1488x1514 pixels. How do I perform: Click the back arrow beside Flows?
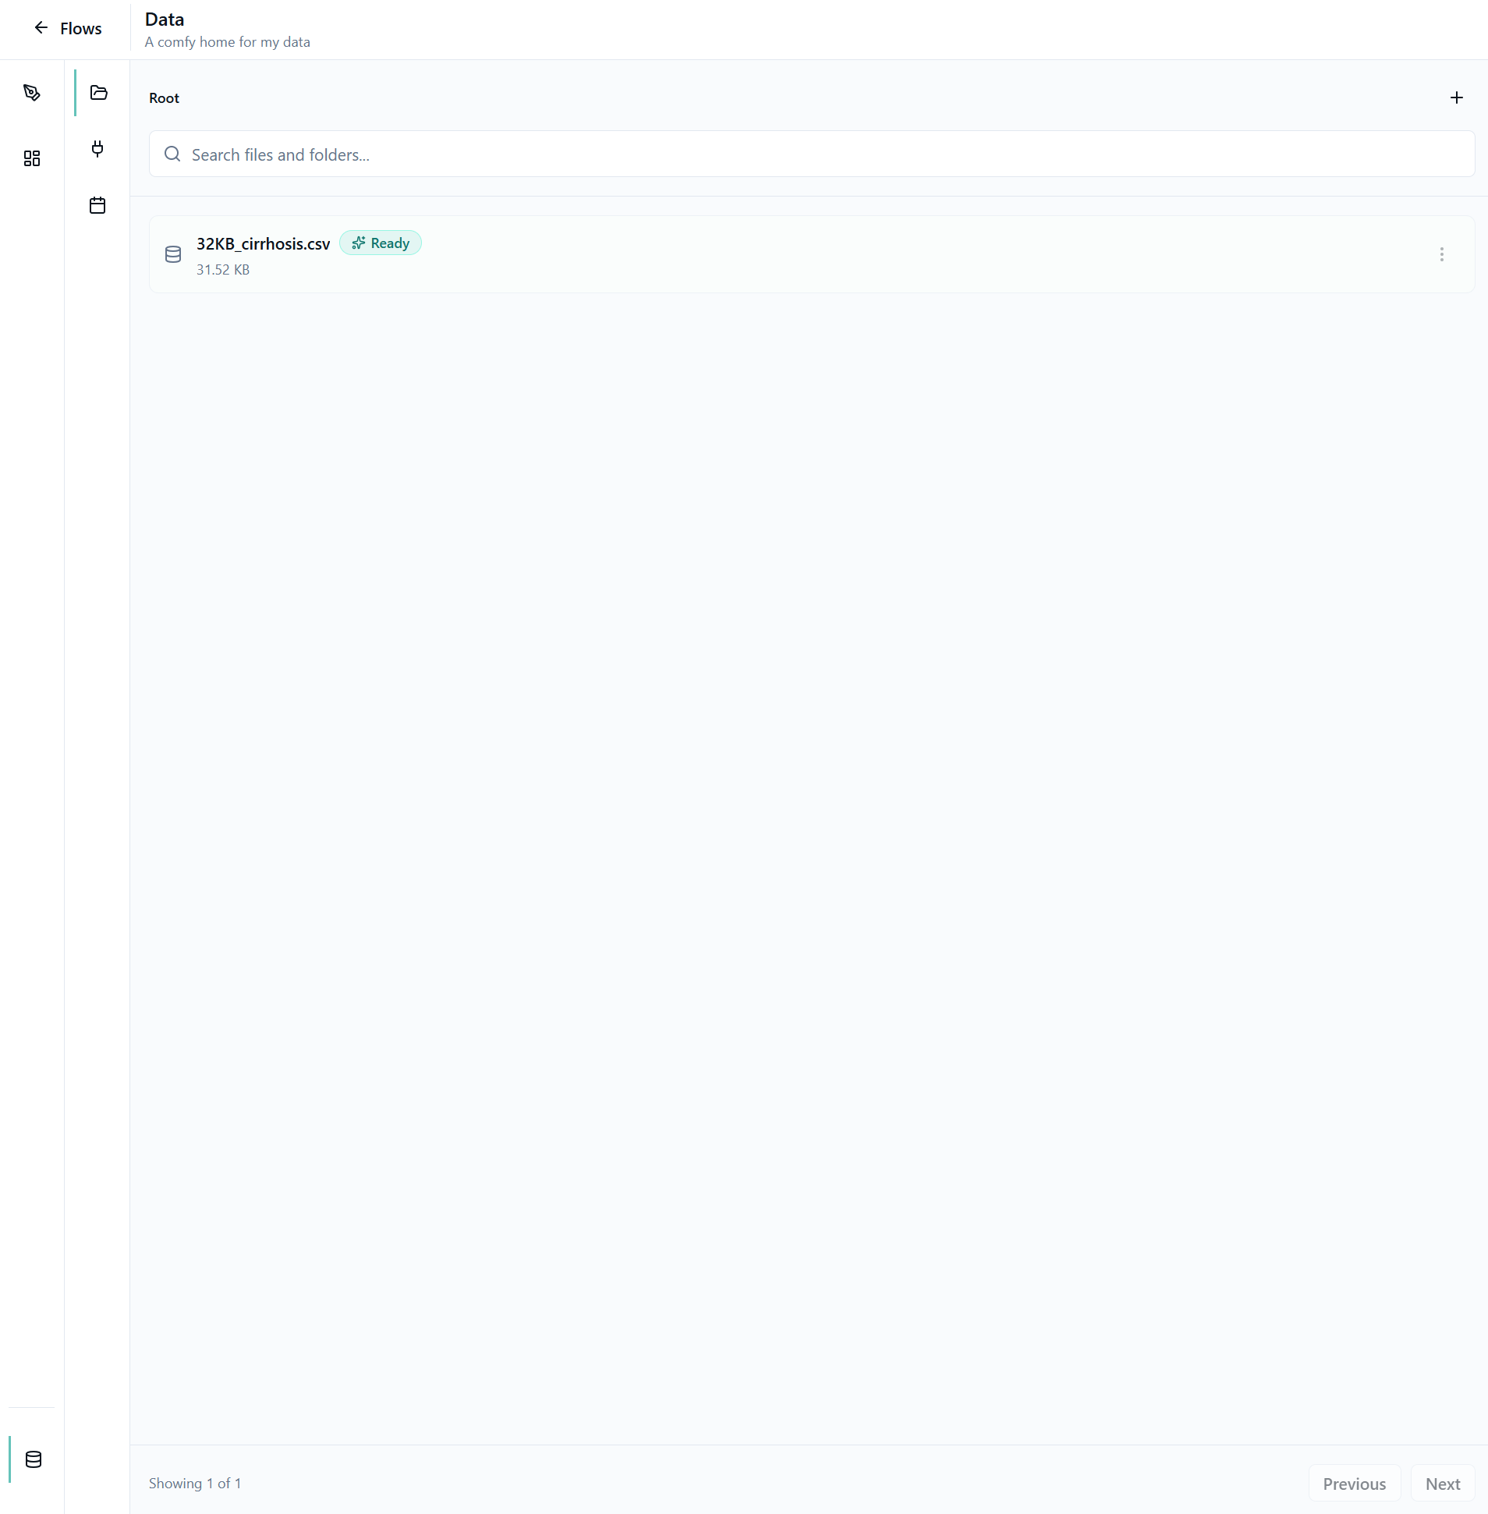coord(41,28)
